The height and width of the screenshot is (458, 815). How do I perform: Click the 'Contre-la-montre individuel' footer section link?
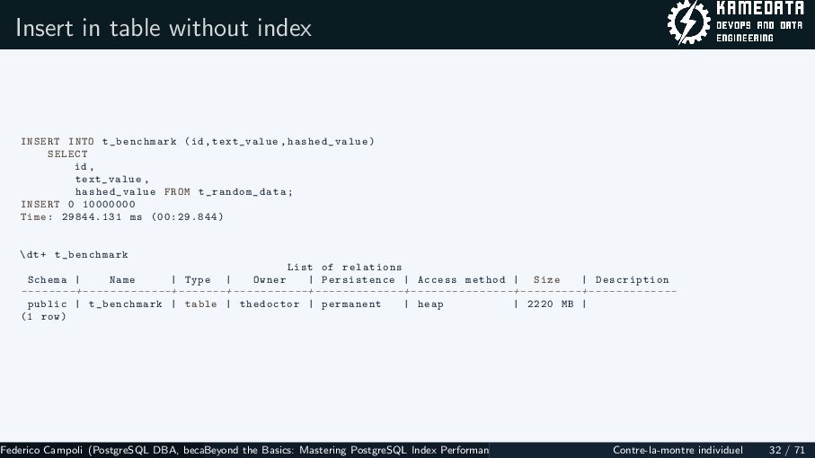(678, 450)
